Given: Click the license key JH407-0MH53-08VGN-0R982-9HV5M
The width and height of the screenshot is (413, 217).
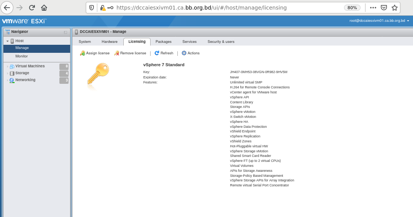Looking at the screenshot, I should coord(259,72).
